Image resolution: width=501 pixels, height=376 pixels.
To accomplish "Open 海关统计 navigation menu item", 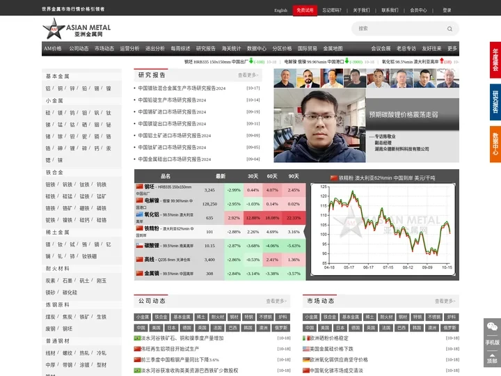I will click(231, 49).
